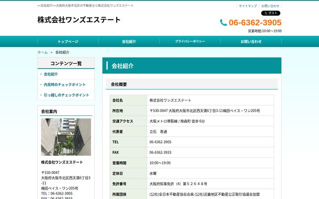Click TEL value 06-6362-3905 in table
This screenshot has height=199, width=319.
(160, 142)
